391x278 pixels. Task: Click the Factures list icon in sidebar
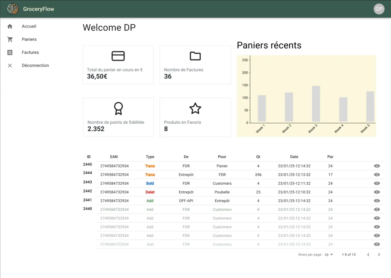coord(10,53)
